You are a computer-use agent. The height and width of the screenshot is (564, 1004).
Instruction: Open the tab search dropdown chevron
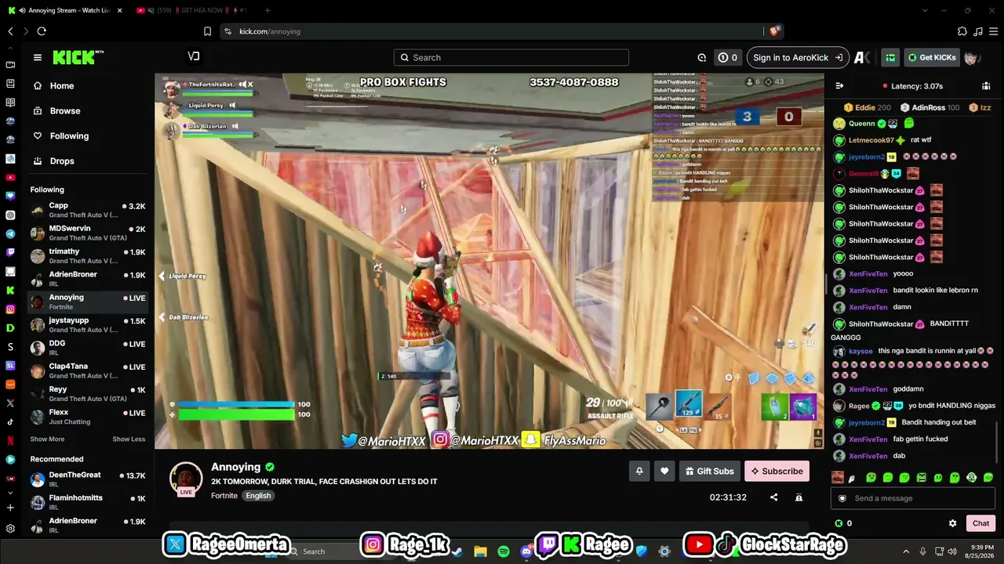tap(926, 10)
